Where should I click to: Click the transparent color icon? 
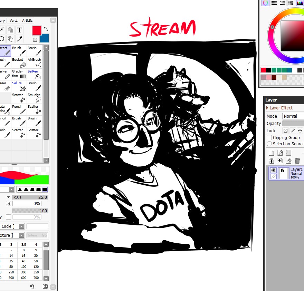pos(35,40)
